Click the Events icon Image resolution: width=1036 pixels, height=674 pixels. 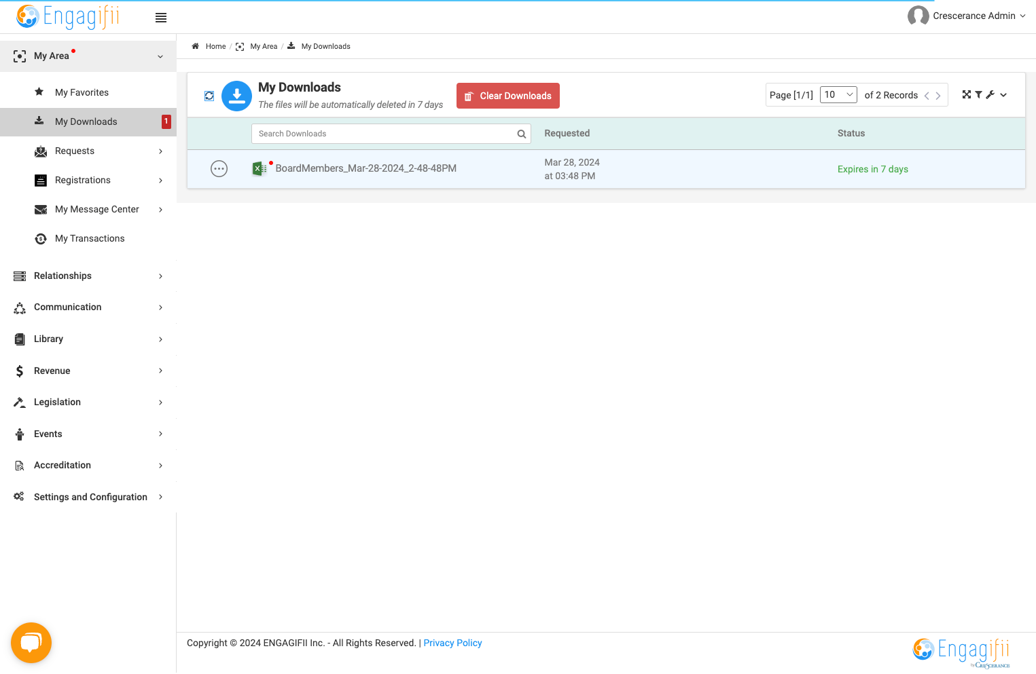[20, 434]
